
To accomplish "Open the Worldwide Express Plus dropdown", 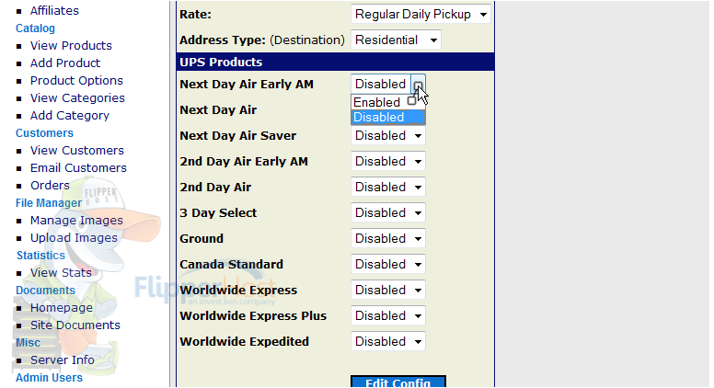I will [388, 315].
